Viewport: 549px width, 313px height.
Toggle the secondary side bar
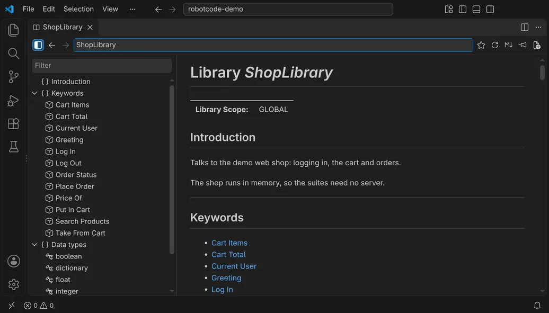[490, 10]
